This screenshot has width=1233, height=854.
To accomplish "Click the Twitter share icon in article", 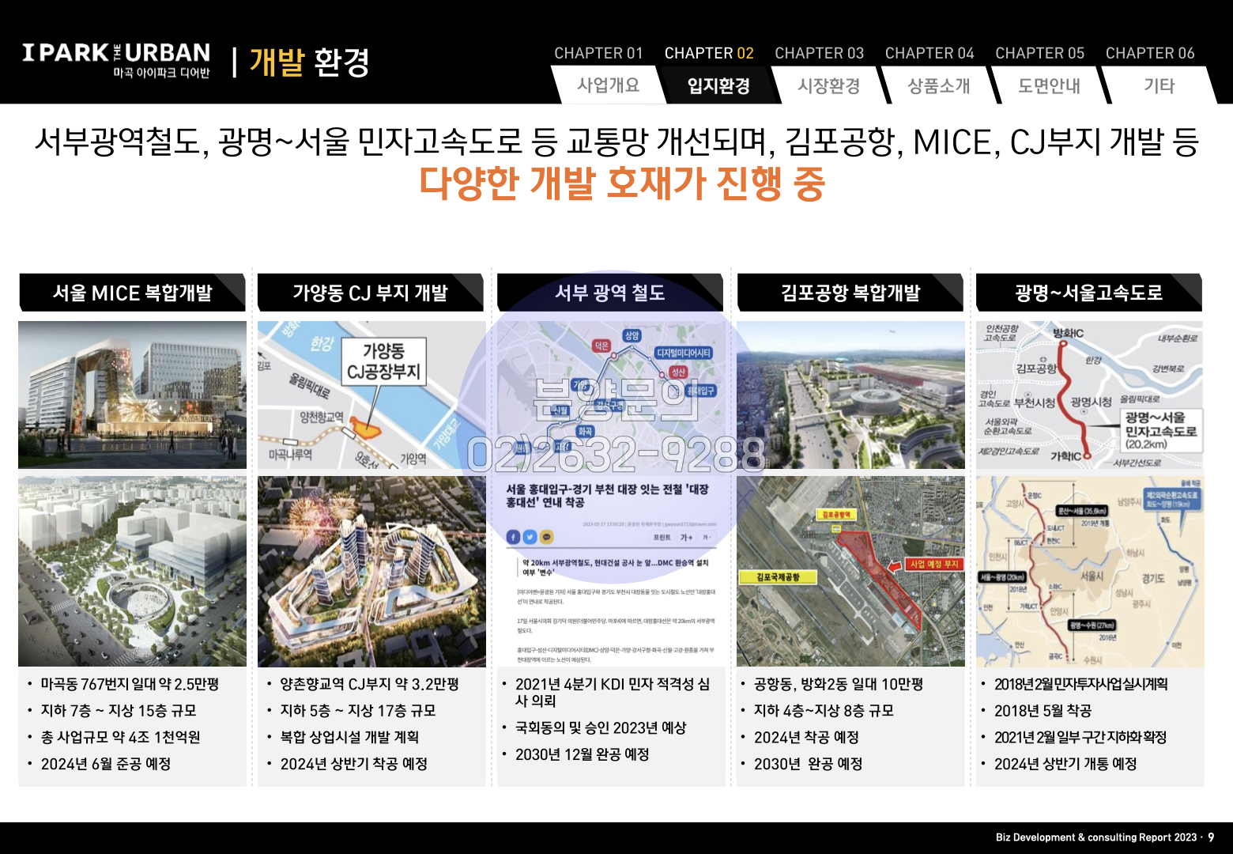I will pos(530,537).
